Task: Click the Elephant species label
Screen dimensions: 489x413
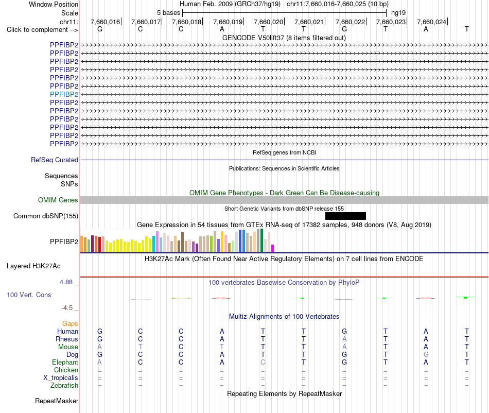Action: 65,362
